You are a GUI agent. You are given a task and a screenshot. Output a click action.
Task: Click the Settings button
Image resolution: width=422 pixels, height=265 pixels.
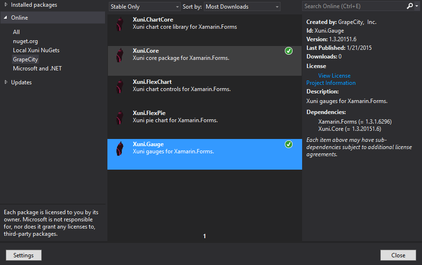click(23, 255)
